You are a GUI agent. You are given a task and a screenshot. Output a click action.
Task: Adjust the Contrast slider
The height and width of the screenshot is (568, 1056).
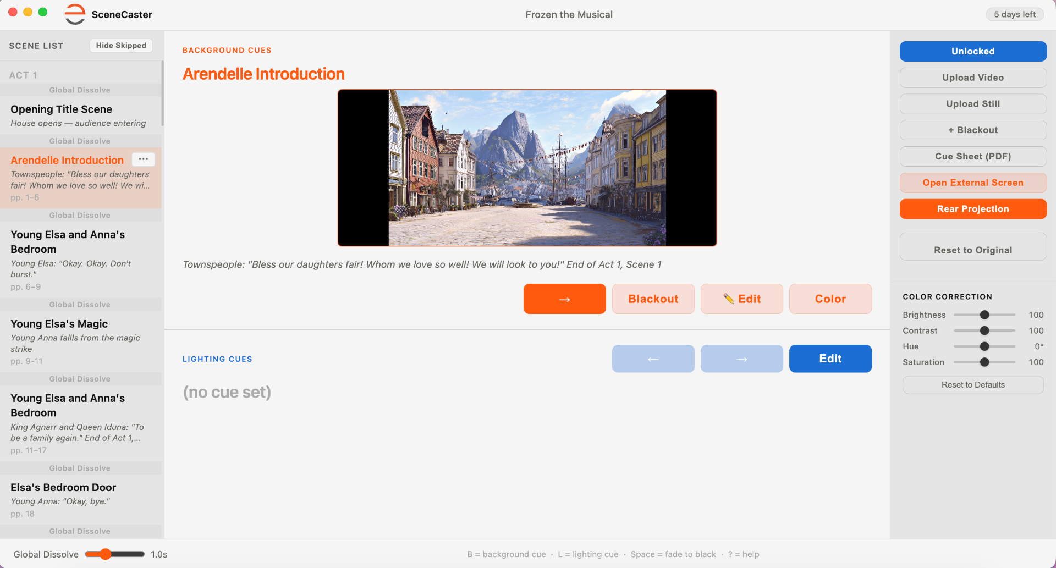pos(985,330)
